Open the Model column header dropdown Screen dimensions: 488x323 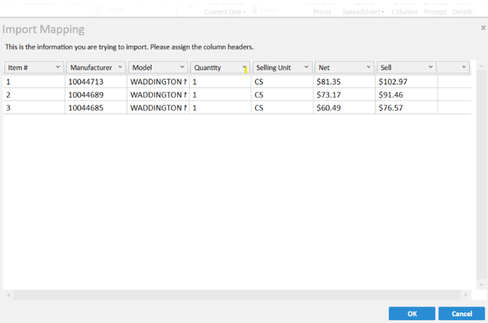point(158,68)
